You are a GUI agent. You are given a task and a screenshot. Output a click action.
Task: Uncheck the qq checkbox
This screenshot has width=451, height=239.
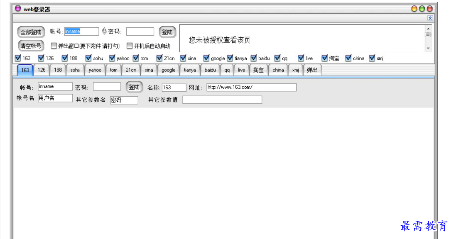pos(277,58)
